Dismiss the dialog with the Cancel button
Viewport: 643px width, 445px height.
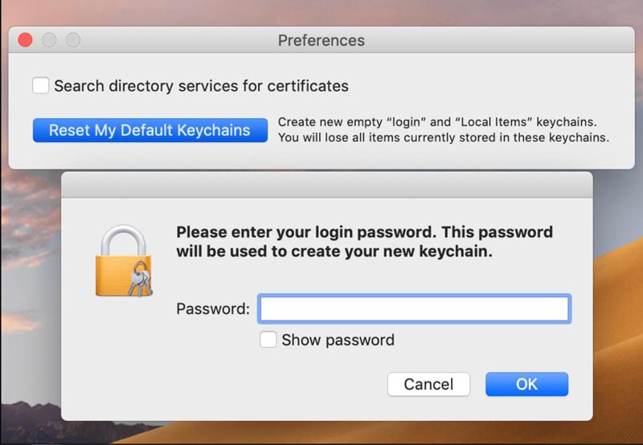(428, 385)
